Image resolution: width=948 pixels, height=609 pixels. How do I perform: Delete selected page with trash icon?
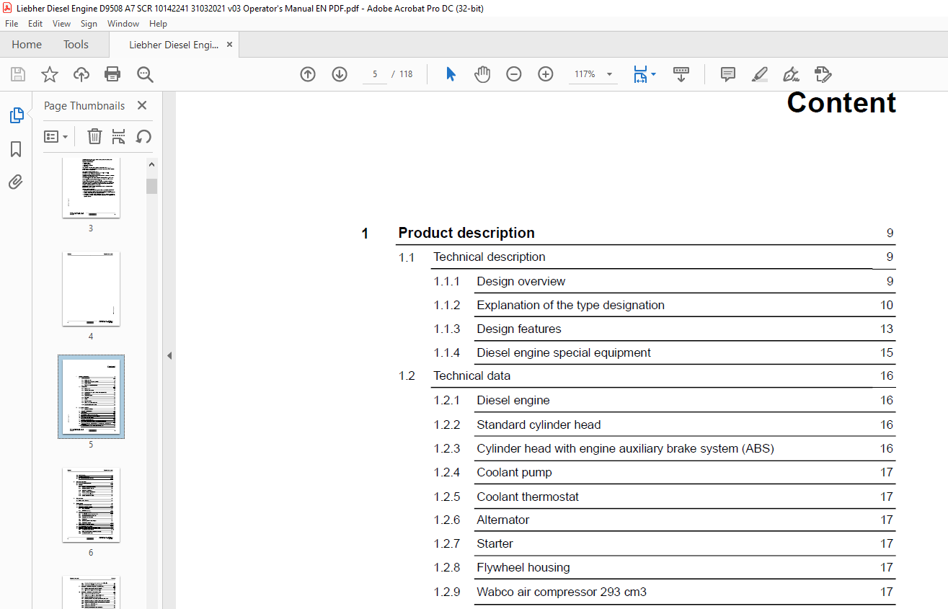(94, 136)
